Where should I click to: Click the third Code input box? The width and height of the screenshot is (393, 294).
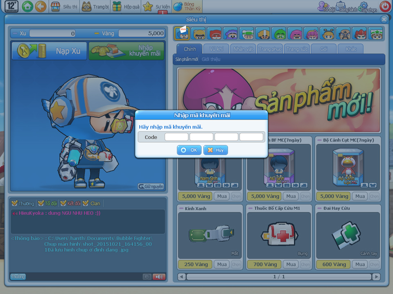[226, 137]
